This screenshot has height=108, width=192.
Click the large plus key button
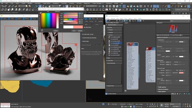(x=162, y=105)
